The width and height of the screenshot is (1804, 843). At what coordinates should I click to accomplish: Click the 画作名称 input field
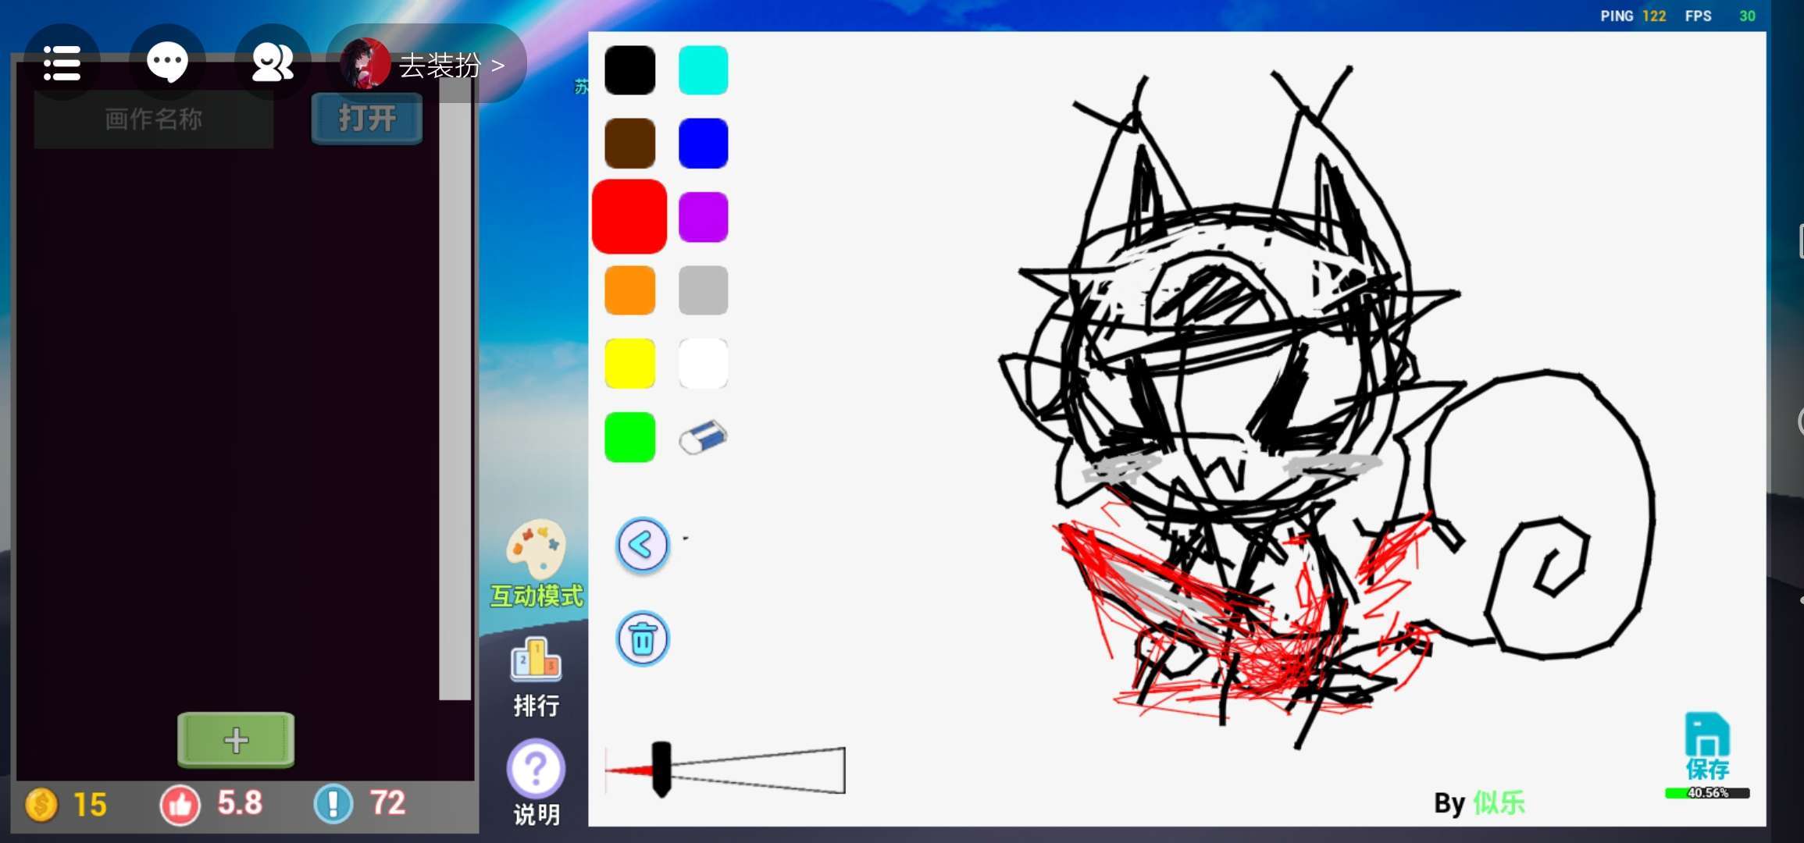point(154,119)
